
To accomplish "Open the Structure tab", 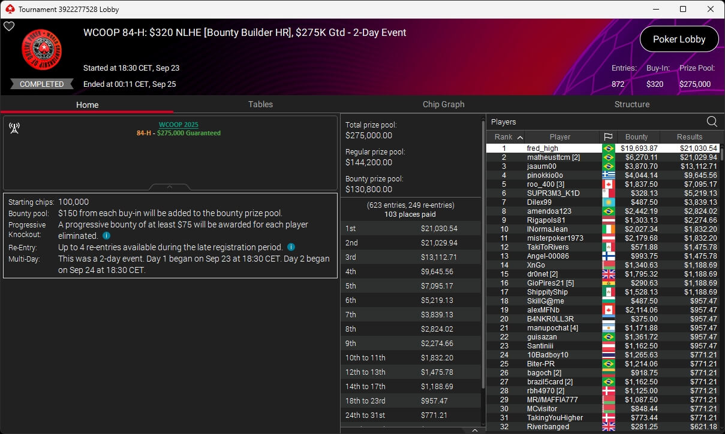I will pyautogui.click(x=631, y=104).
